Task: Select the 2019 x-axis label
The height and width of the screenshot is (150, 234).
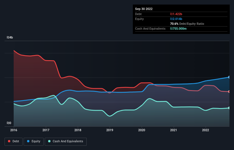Action: point(110,130)
